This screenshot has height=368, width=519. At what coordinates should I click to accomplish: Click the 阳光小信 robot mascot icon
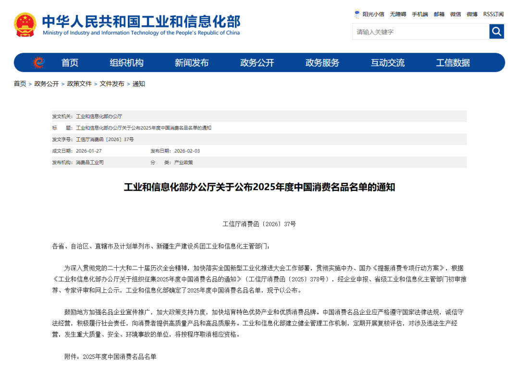click(x=357, y=14)
